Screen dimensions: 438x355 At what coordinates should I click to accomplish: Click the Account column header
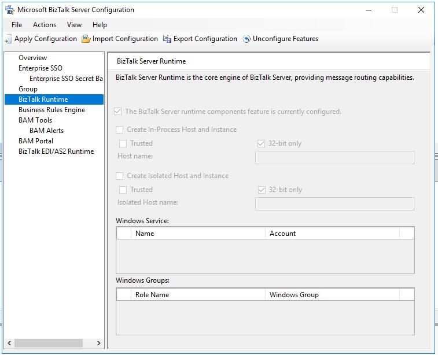[x=332, y=234]
